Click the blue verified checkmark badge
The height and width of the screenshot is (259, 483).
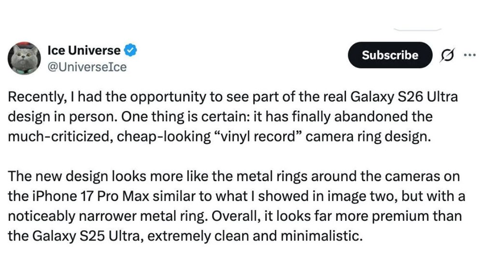click(131, 49)
